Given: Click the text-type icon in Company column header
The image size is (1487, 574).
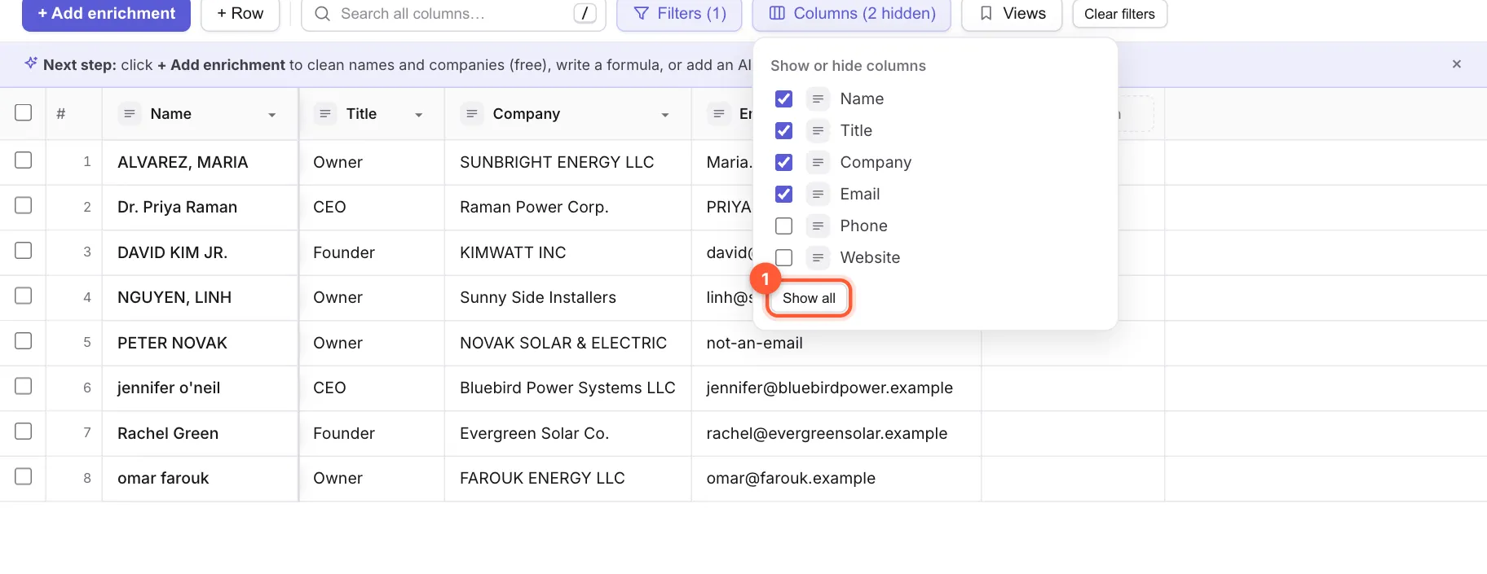Looking at the screenshot, I should coord(472,114).
